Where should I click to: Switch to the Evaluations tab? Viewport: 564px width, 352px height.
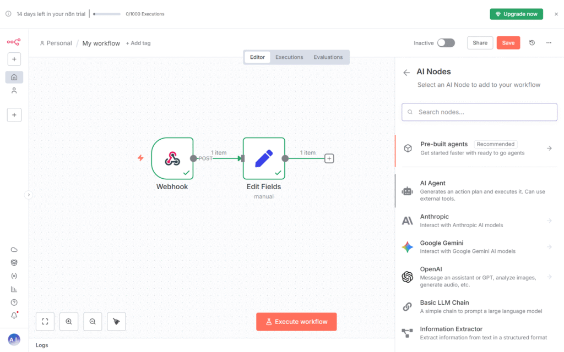pos(328,57)
